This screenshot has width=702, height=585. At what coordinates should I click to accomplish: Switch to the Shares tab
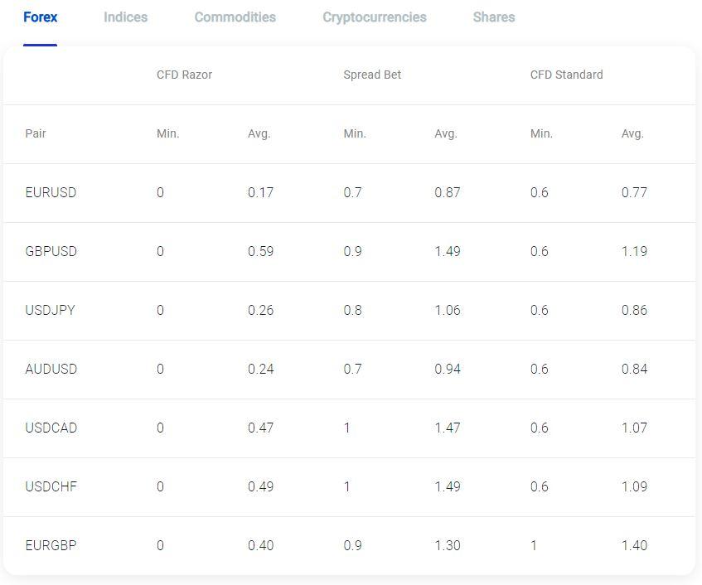(x=494, y=17)
